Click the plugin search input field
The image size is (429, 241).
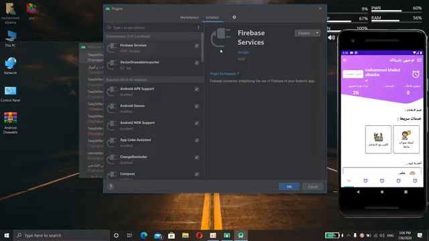tap(154, 27)
